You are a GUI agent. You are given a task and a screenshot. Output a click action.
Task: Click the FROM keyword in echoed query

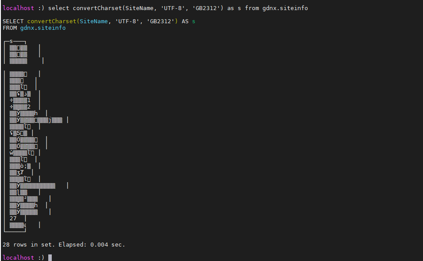[9, 28]
